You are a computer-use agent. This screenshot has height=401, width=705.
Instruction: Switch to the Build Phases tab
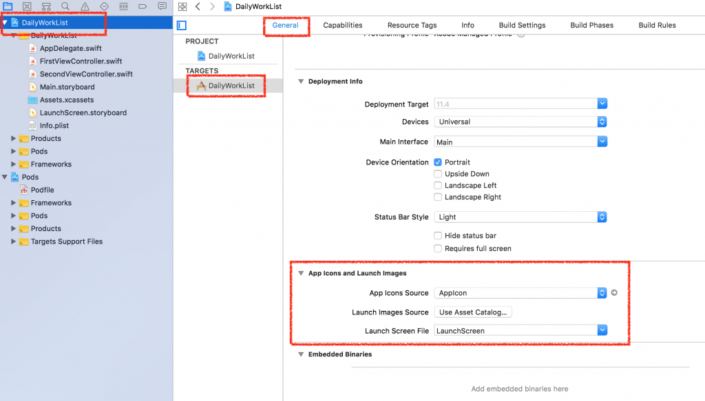[591, 25]
